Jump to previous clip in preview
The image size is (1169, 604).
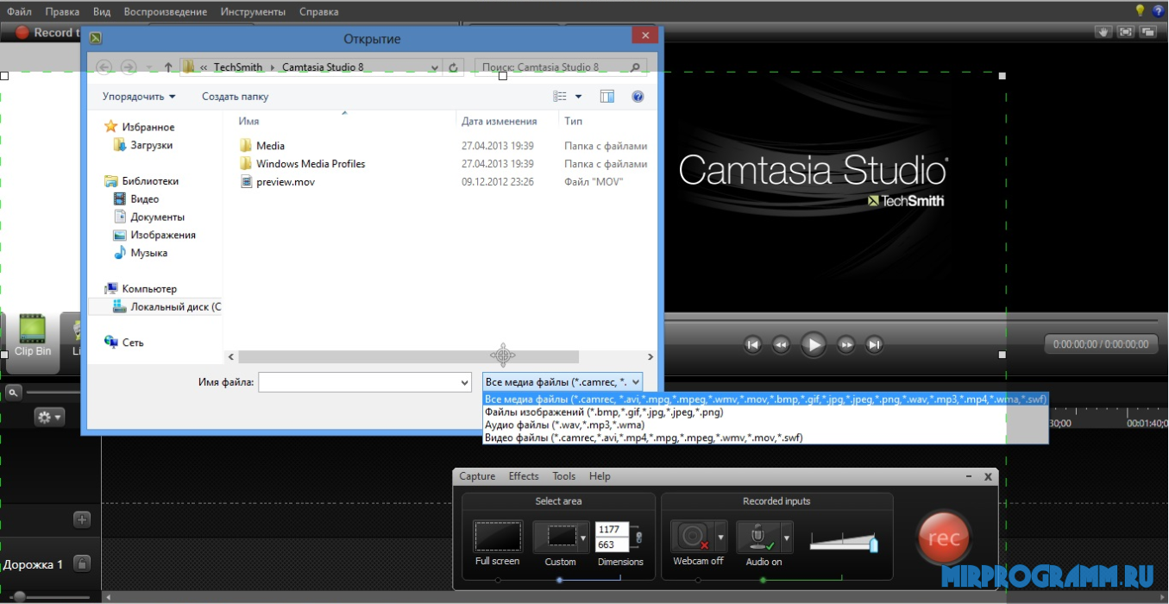[752, 344]
